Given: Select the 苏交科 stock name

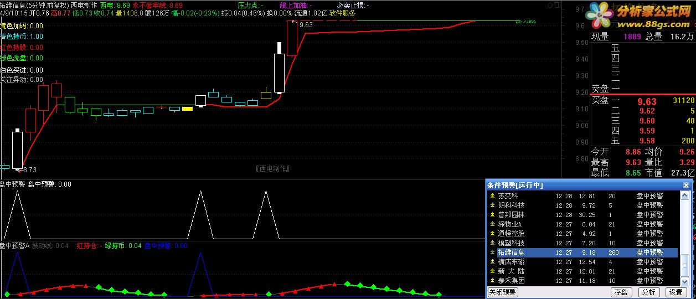Looking at the screenshot, I should 508,195.
